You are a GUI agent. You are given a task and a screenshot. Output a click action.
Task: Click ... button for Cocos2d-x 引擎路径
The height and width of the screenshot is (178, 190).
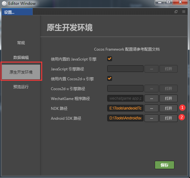click(151, 89)
